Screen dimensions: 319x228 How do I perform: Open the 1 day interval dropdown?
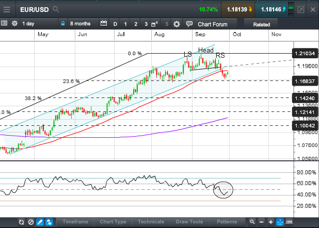(39, 24)
